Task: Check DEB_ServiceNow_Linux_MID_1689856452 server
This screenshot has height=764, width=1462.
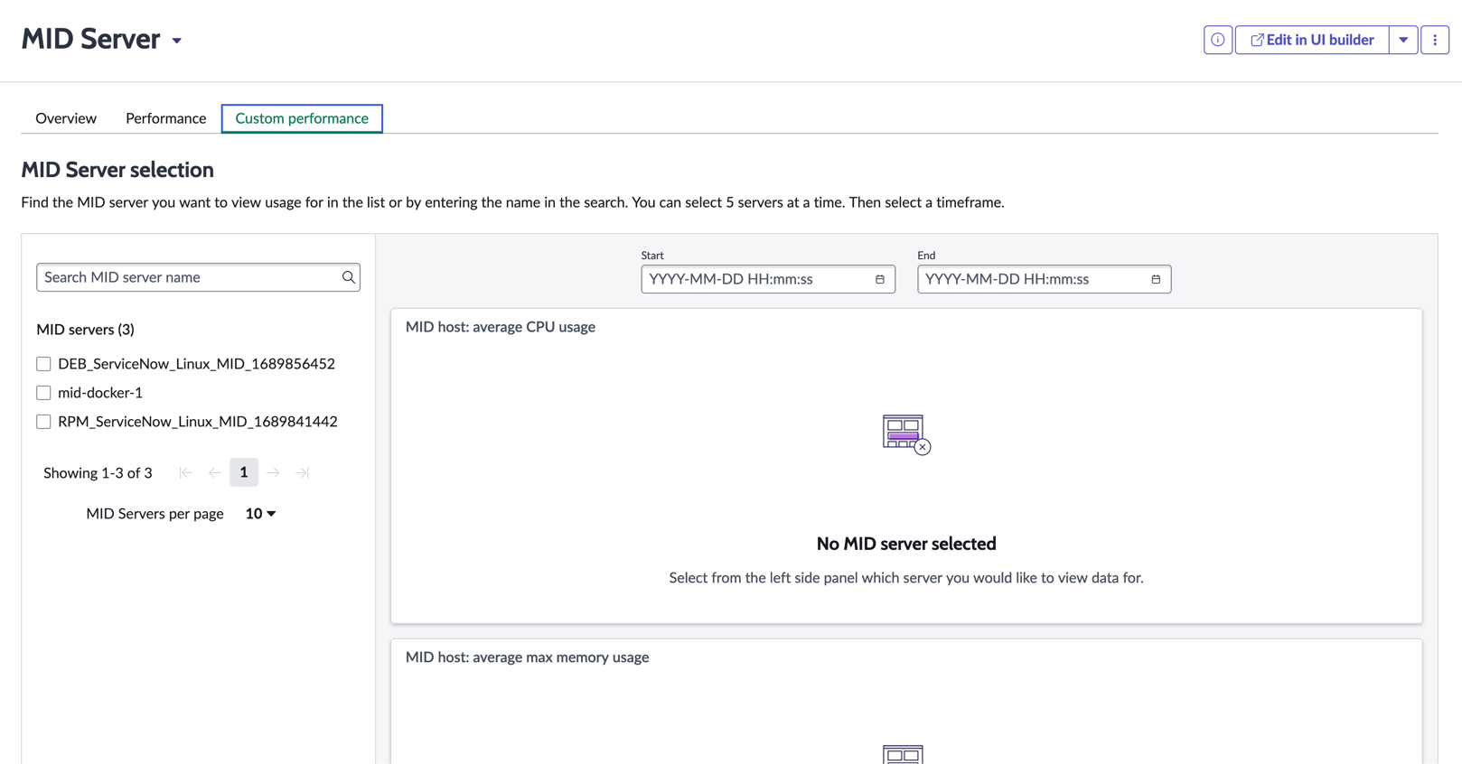Action: (43, 364)
